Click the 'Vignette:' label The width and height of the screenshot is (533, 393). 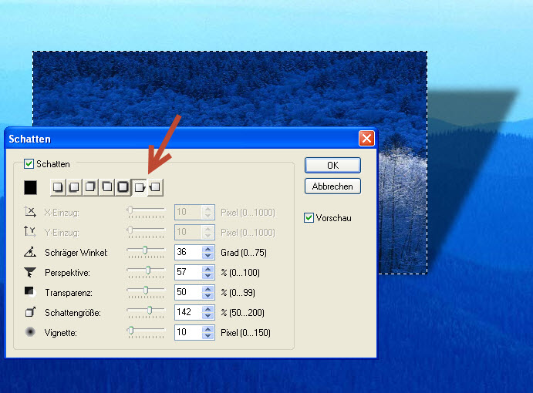point(60,333)
